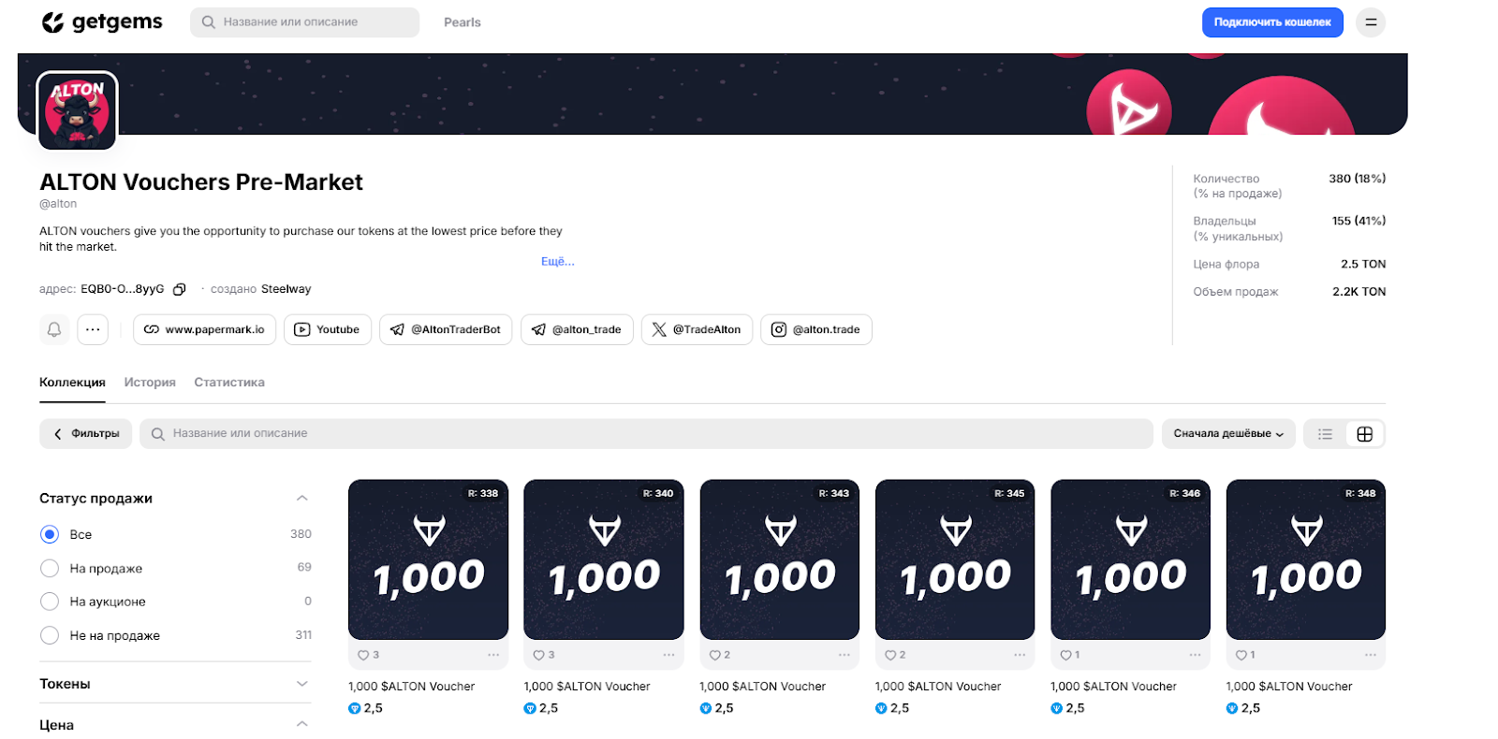The height and width of the screenshot is (739, 1498).
Task: Switch to grid view layout
Action: coord(1365,434)
